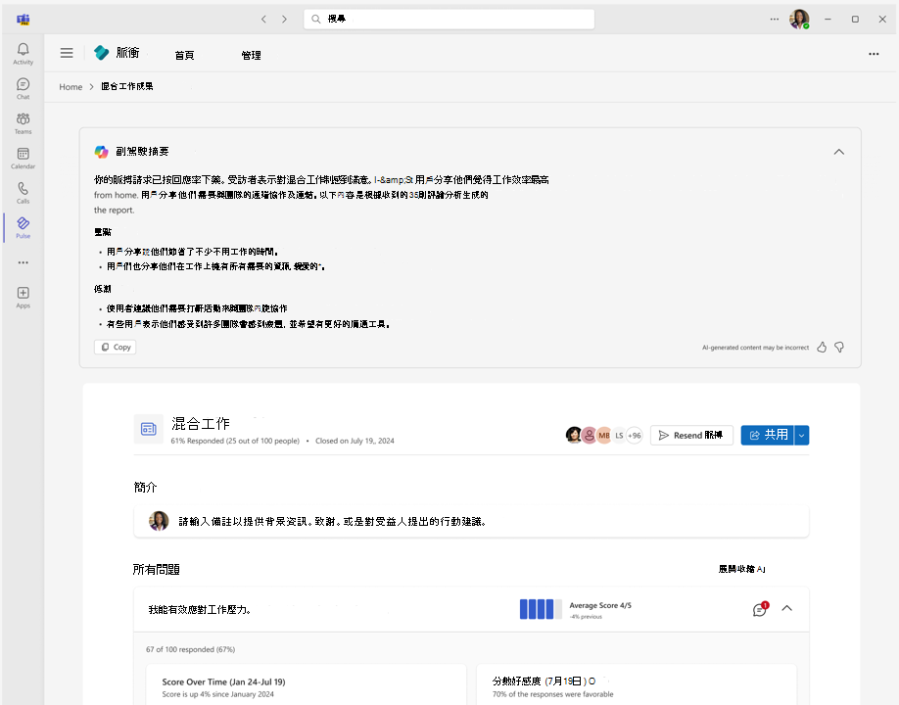Go back with the left arrow
Screen dimensions: 899x705
pyautogui.click(x=263, y=19)
